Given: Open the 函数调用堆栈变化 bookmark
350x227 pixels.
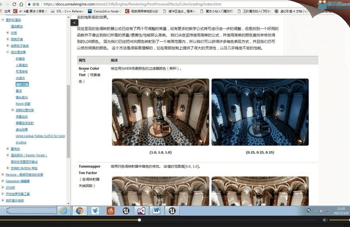Looking at the screenshot, I should tap(142, 11).
